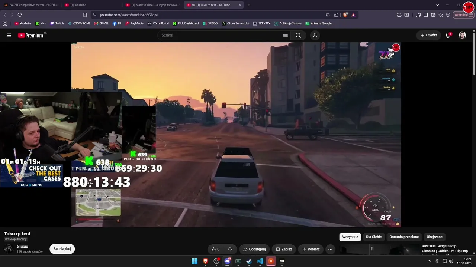This screenshot has width=476, height=267.
Task: Open the YouTube guide hamburger menu
Action: click(9, 35)
